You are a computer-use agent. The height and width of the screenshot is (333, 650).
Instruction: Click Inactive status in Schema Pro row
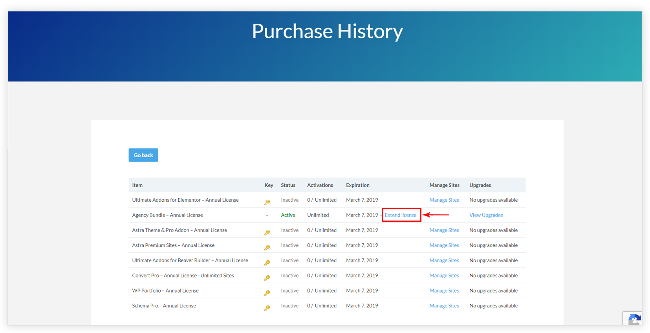click(x=289, y=306)
